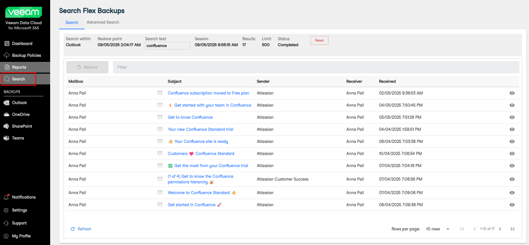Click the Received column header
Viewport: 529px width, 245px height.
point(387,81)
